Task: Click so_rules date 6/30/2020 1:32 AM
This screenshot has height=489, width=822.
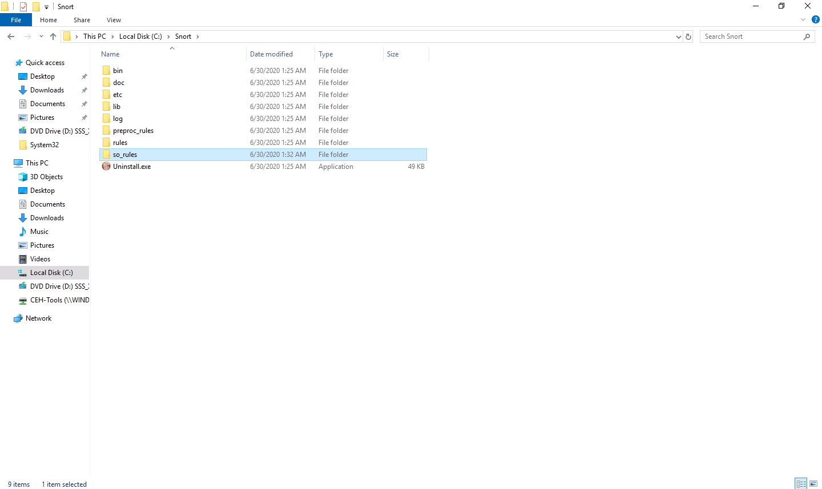Action: tap(278, 155)
